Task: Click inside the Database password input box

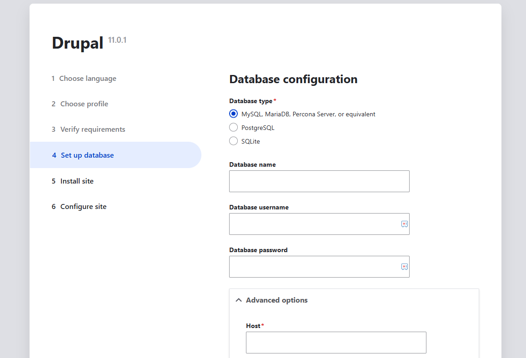Action: coord(314,267)
